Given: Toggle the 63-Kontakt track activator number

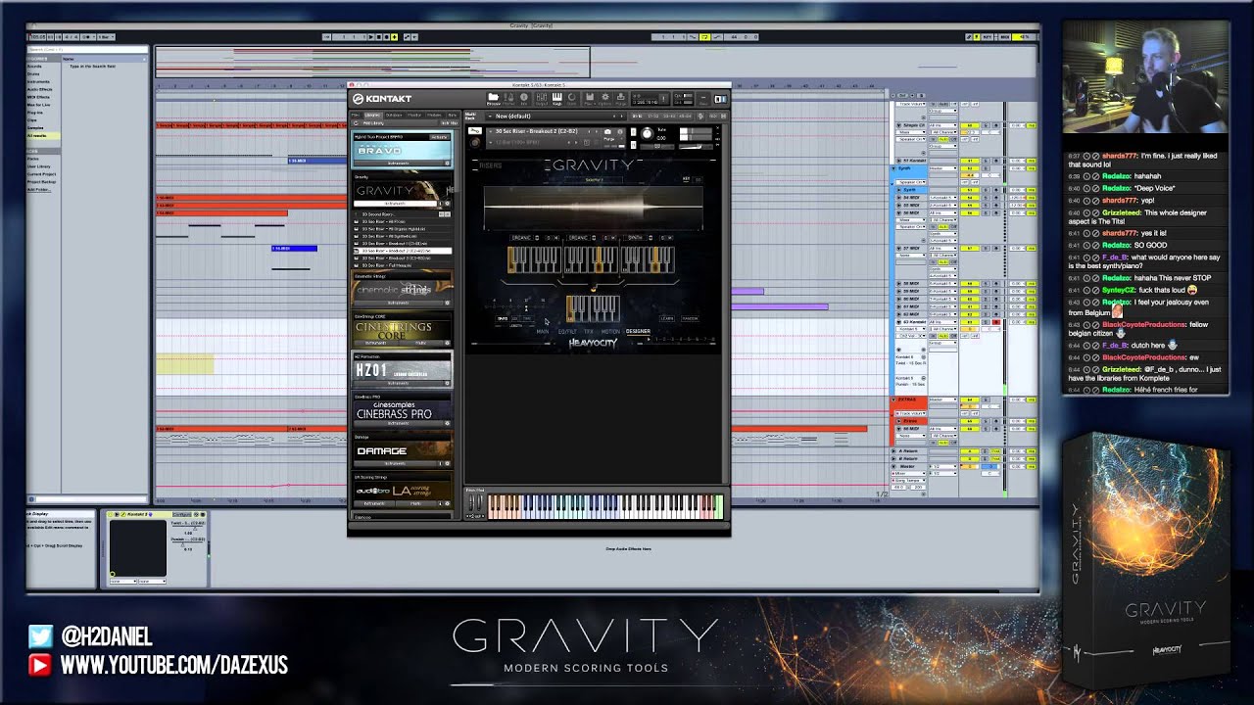Looking at the screenshot, I should click(970, 322).
